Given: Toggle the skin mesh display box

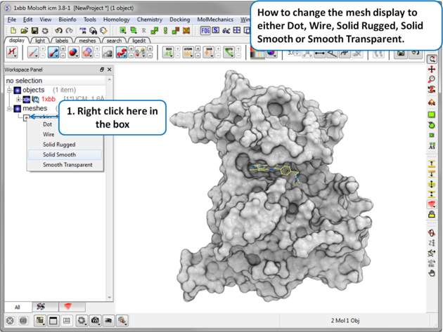Looking at the screenshot, I should tap(26, 117).
